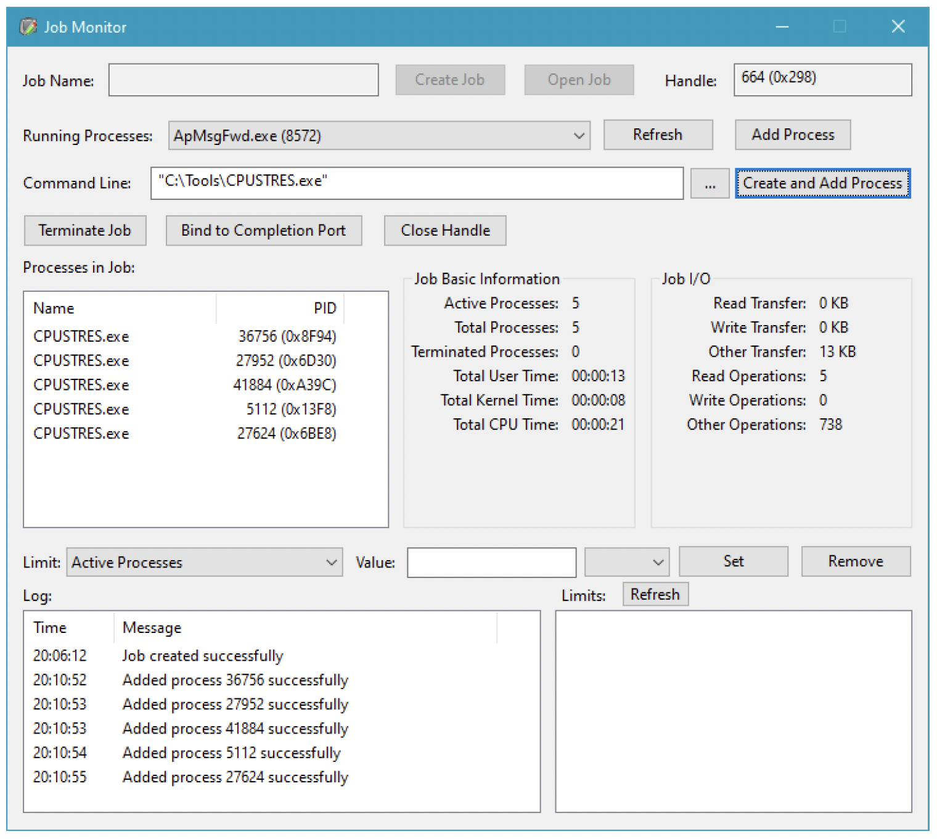The width and height of the screenshot is (937, 839).
Task: Click the Job Name text field
Action: pos(243,80)
